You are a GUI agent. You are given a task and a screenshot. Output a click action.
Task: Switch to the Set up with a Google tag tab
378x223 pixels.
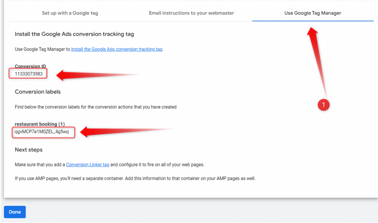click(x=70, y=13)
